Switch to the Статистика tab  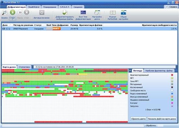tap(24, 67)
